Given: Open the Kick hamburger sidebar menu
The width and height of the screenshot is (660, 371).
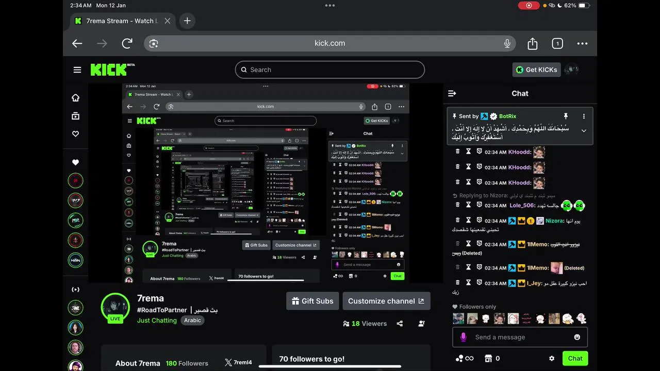Looking at the screenshot, I should (77, 70).
